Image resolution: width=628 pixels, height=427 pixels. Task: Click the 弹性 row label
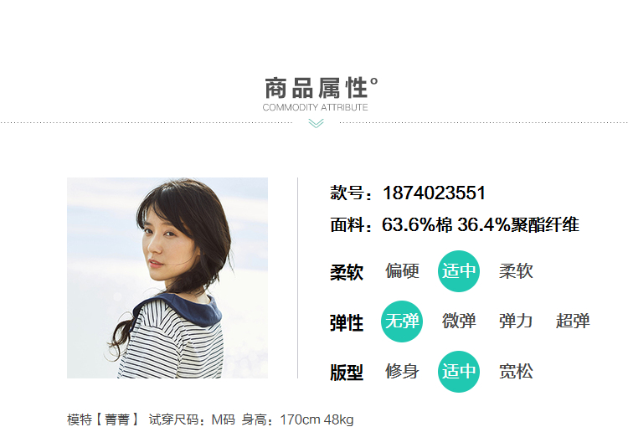click(x=347, y=323)
